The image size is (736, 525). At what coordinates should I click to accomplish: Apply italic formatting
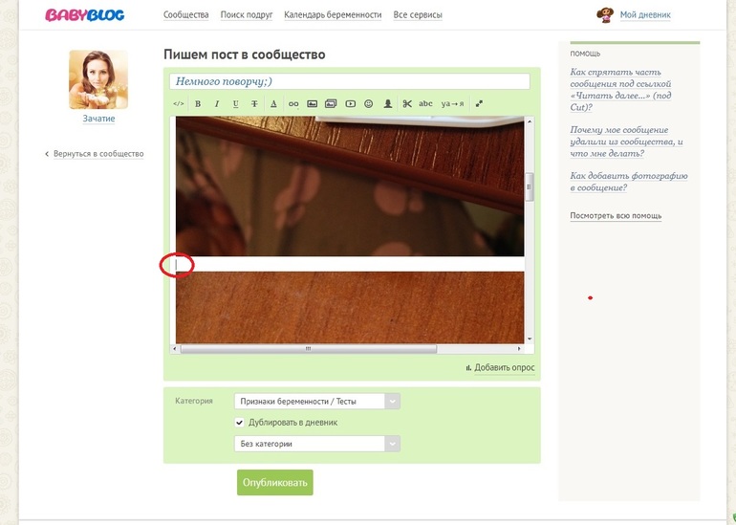pos(216,104)
